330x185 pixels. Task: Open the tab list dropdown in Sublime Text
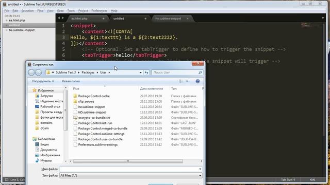323,18
